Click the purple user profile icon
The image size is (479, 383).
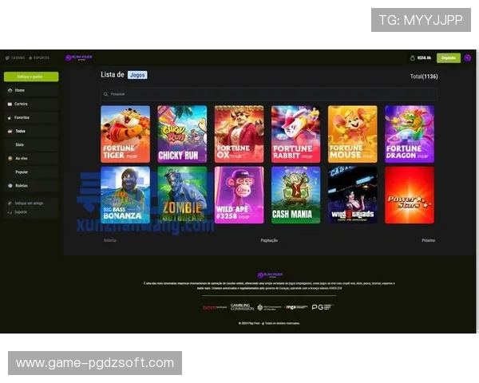tap(467, 57)
